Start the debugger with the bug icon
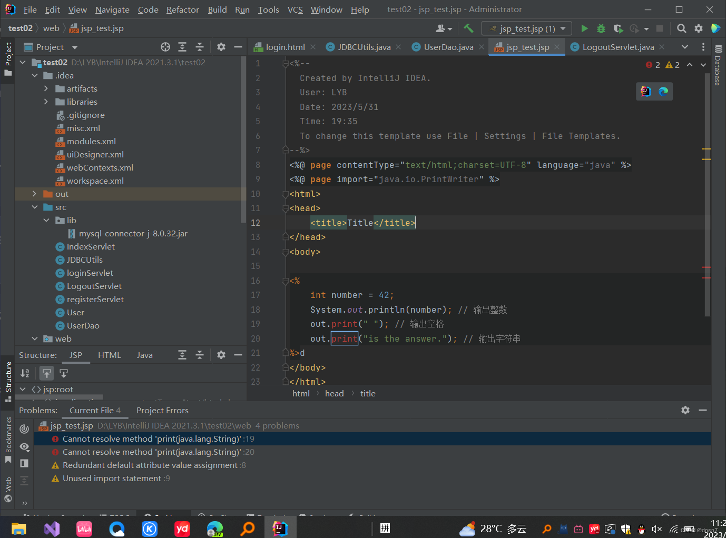 point(601,28)
